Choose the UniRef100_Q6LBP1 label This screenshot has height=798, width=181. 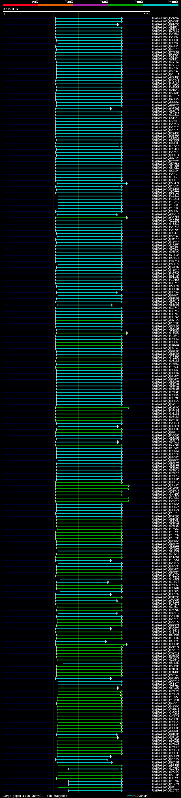tap(166, 756)
